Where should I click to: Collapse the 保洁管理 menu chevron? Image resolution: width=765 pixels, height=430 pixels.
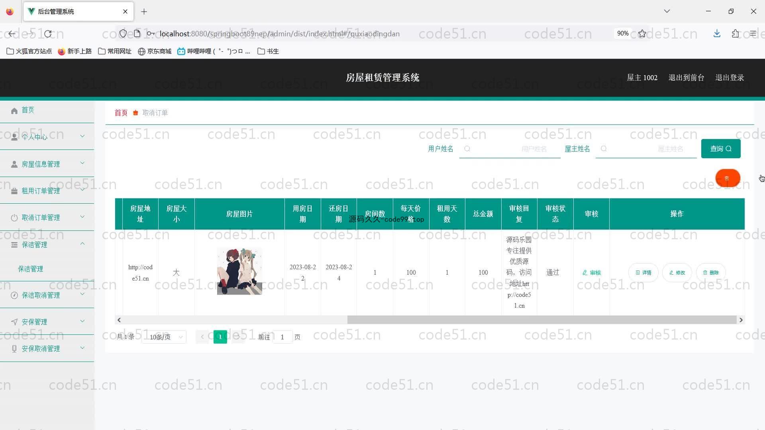click(x=82, y=244)
